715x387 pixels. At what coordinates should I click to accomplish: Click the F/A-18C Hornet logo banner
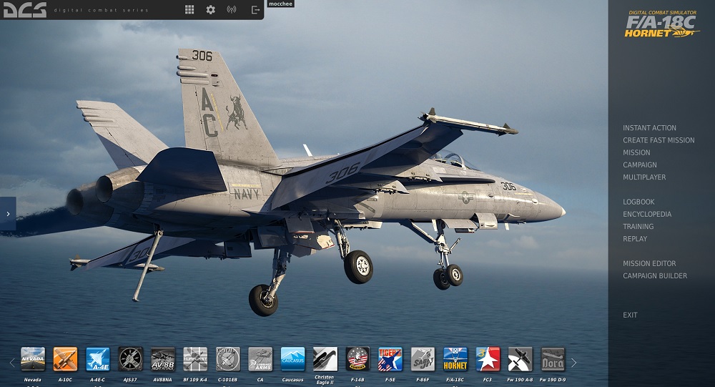[x=661, y=24]
